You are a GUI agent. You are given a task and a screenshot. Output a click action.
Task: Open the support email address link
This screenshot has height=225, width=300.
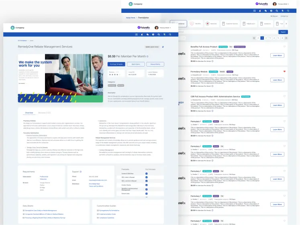(98, 180)
